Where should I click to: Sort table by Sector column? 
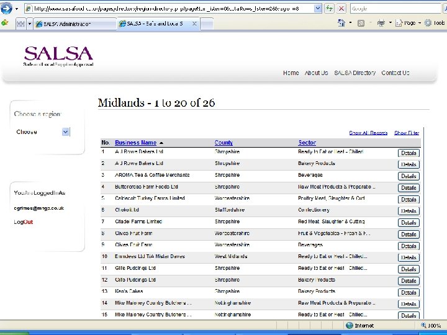(307, 143)
